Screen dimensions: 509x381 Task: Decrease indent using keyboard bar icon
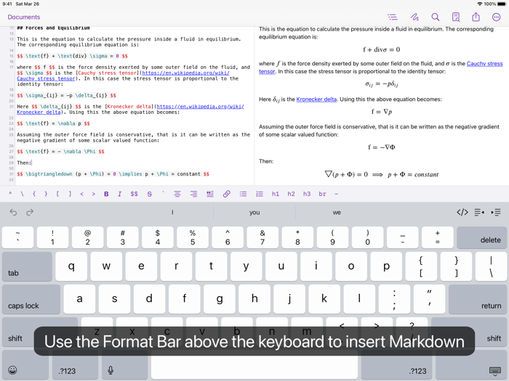click(x=479, y=212)
